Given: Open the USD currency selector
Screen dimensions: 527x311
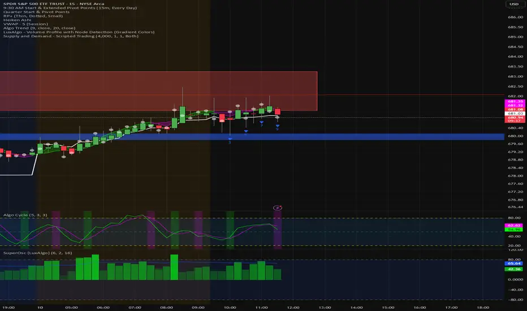Looking at the screenshot, I should tap(514, 4).
